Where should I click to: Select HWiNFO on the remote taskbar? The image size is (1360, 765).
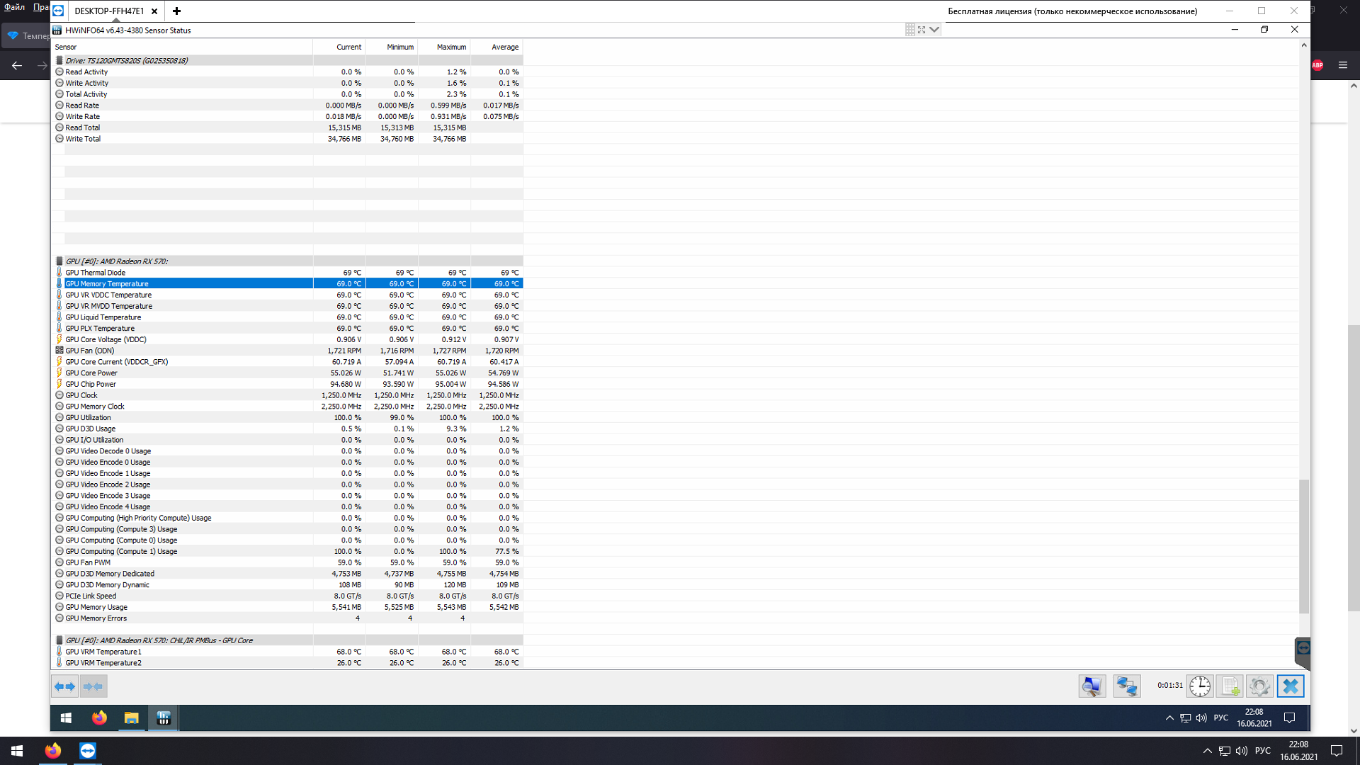point(164,718)
